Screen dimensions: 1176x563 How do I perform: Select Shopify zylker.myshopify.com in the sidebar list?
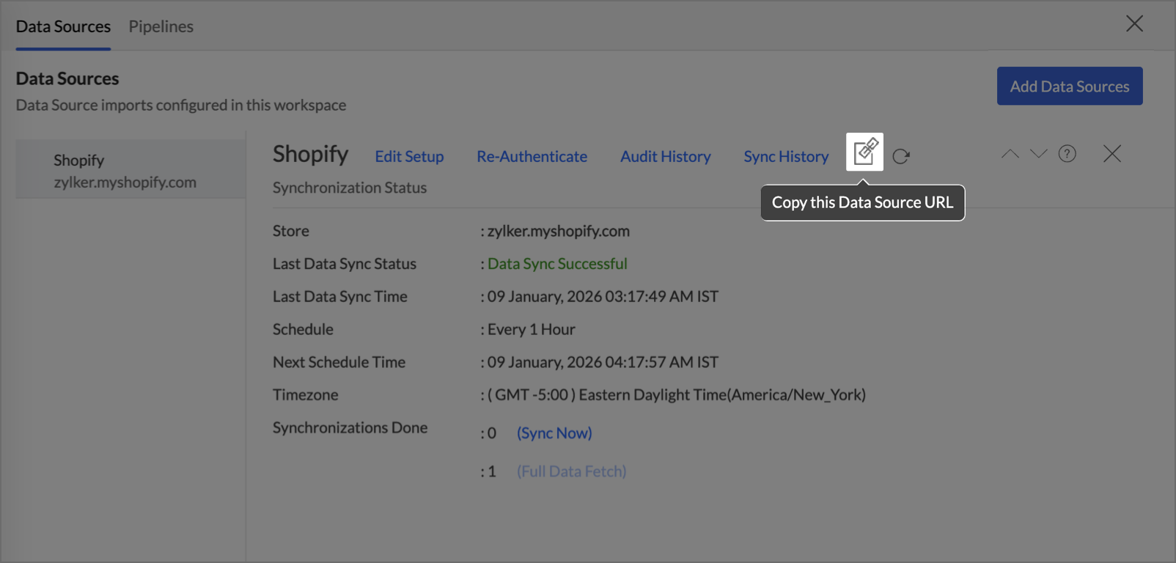[125, 171]
